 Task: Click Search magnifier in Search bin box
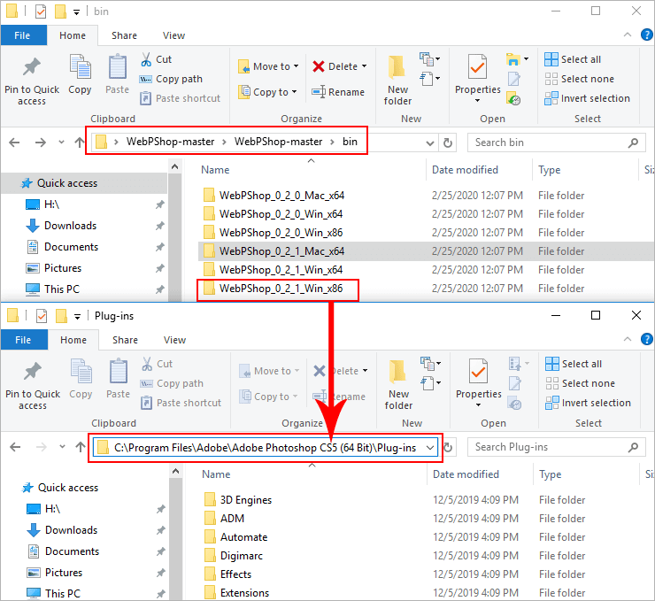[x=633, y=143]
